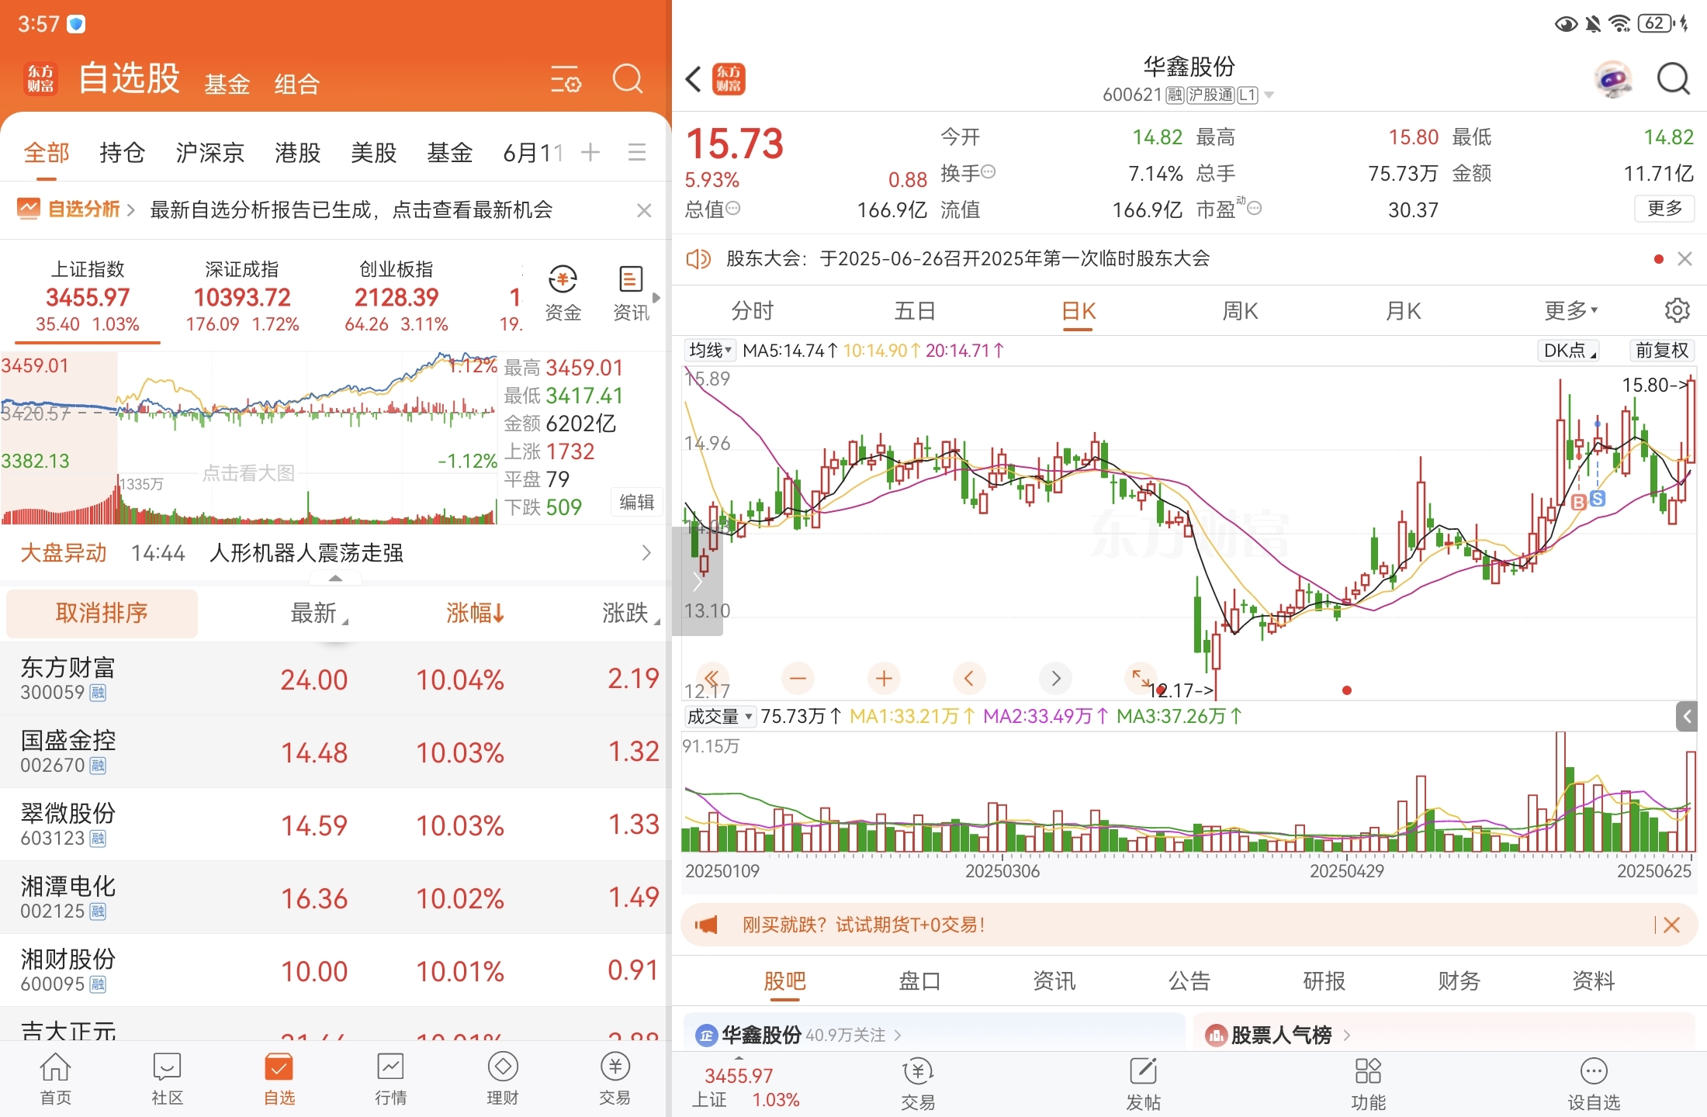Expand more indices with right triangle

pyautogui.click(x=656, y=298)
